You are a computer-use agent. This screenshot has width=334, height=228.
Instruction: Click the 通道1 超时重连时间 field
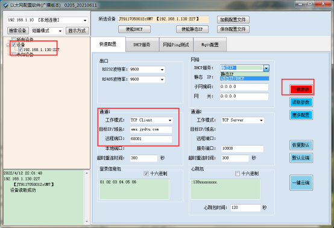point(143,158)
